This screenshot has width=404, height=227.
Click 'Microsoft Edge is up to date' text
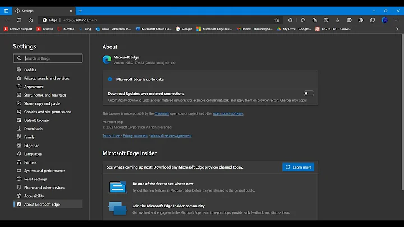click(x=140, y=79)
